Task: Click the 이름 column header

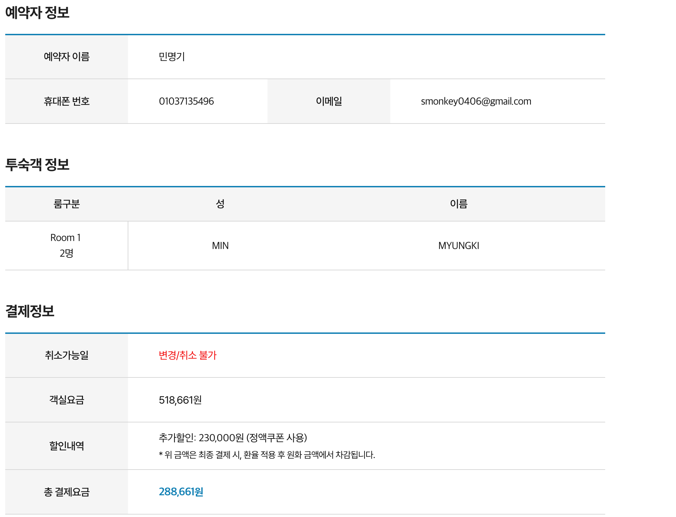Action: pyautogui.click(x=458, y=204)
